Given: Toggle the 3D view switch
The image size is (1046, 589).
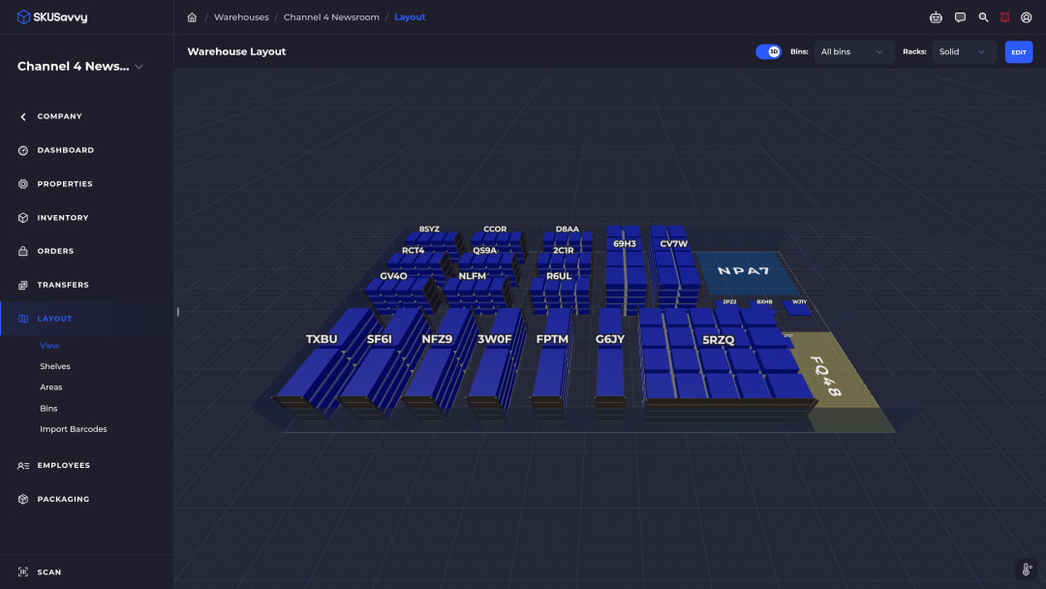Looking at the screenshot, I should coord(768,52).
